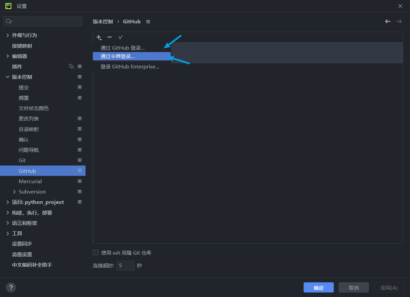Expand the 编辑器 section

tap(8, 56)
